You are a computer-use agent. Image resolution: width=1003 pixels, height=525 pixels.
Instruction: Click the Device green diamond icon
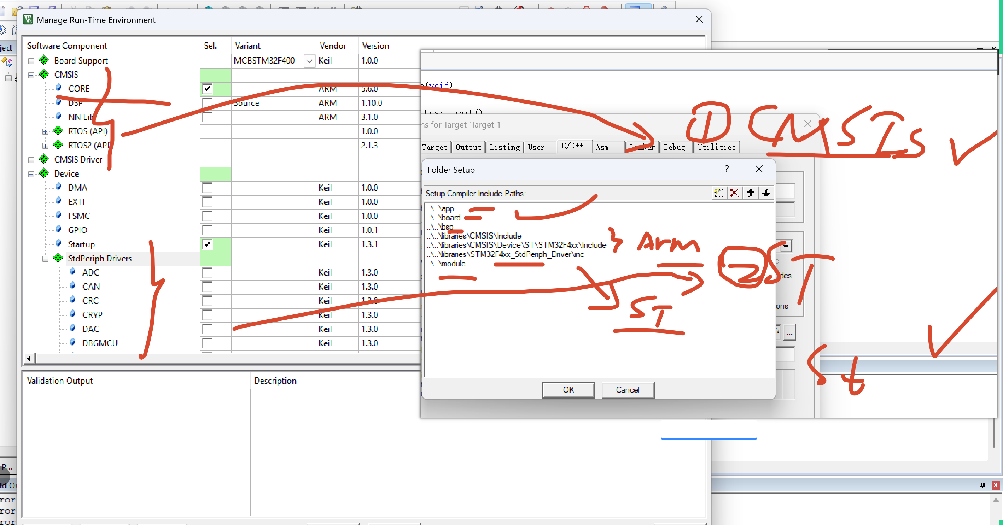pyautogui.click(x=44, y=173)
